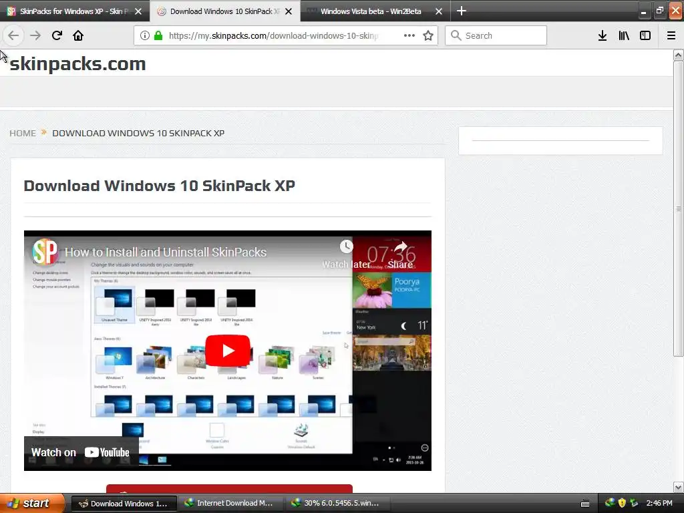
Task: Toggle the sidebars view icon
Action: pos(645,36)
